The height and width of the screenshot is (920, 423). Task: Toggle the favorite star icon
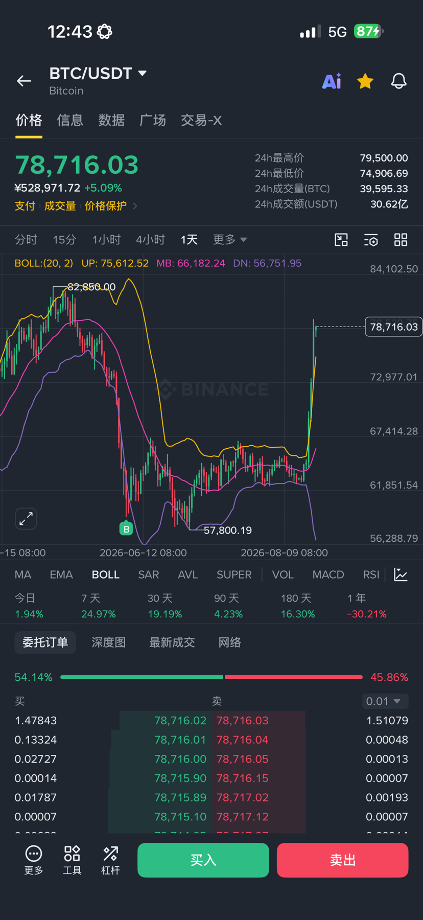coord(365,81)
